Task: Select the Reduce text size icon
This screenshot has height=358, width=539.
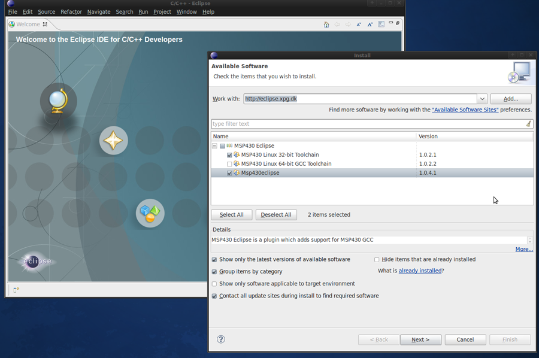Action: [359, 24]
